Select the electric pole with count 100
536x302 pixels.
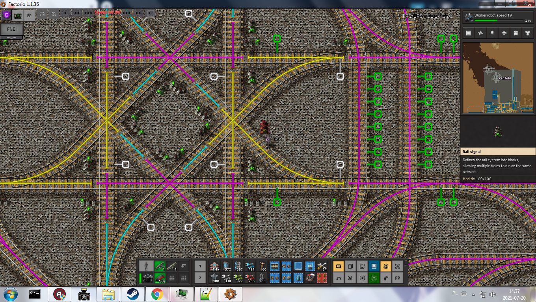[x=215, y=278]
